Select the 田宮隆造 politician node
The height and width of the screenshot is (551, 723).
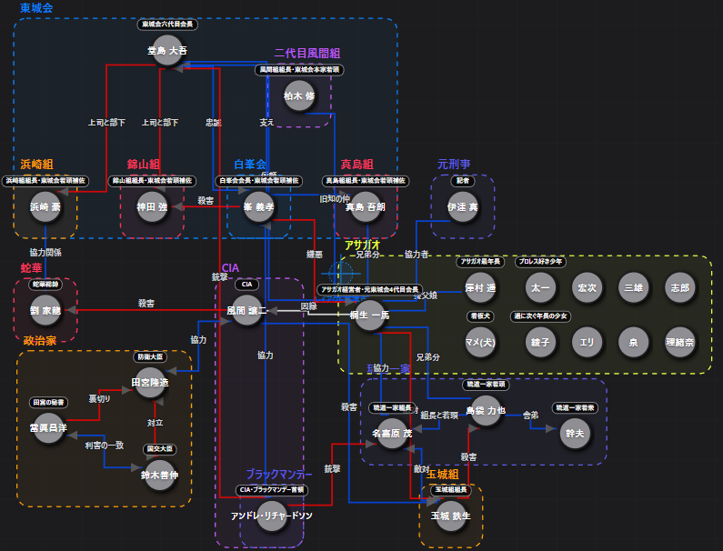(151, 384)
